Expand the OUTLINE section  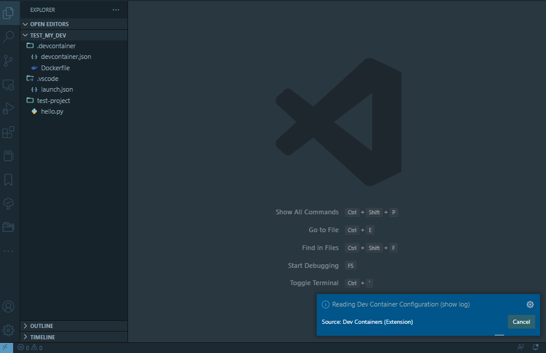coord(74,326)
